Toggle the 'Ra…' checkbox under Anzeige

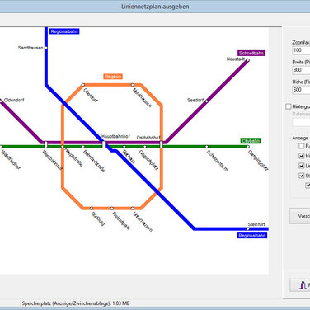click(302, 146)
